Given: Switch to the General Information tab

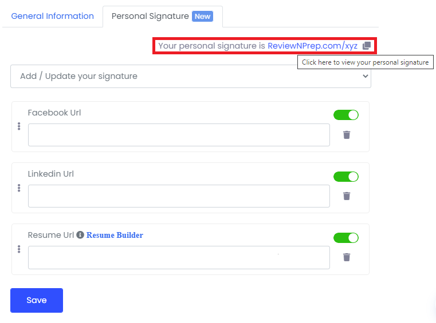Looking at the screenshot, I should tap(52, 16).
